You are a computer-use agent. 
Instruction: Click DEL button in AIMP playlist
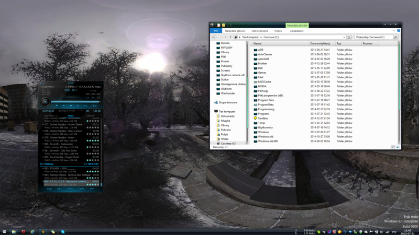60,189
